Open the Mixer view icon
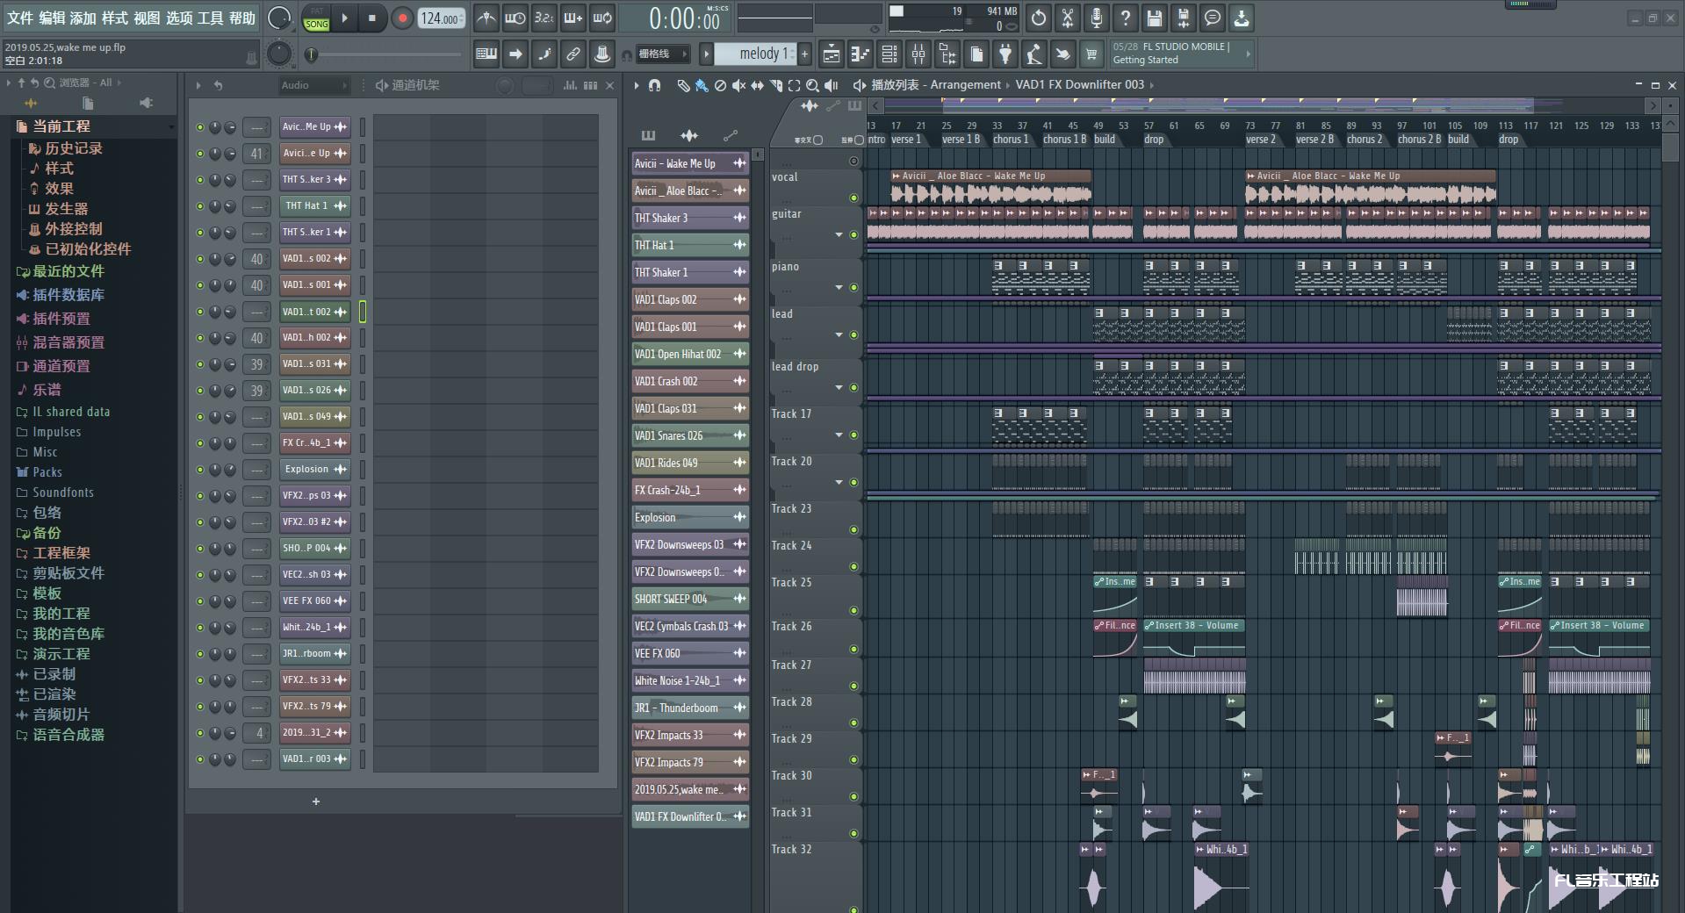The height and width of the screenshot is (913, 1685). (918, 54)
